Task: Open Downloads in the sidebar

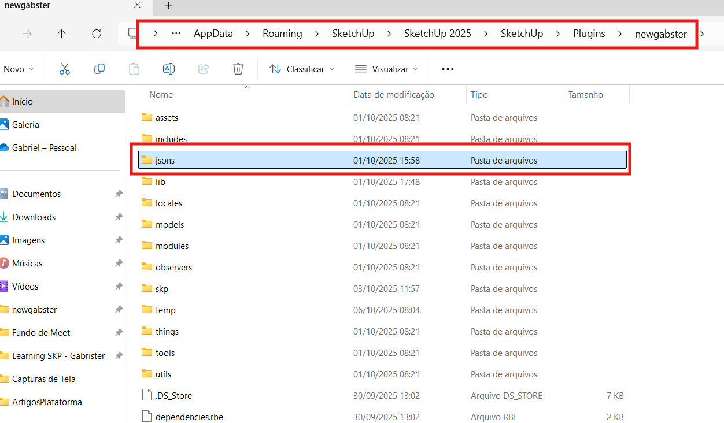Action: (x=34, y=217)
